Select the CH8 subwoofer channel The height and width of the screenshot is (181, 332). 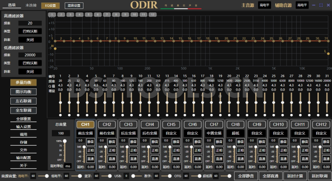tap(235, 124)
